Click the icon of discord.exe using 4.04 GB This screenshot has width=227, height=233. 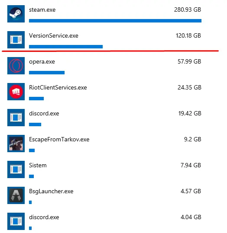(16, 221)
